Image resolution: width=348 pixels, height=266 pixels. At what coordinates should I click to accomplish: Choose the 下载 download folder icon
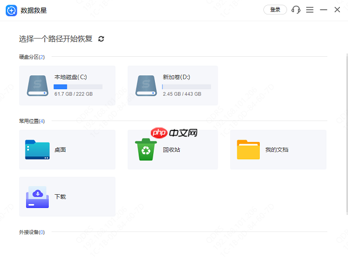[x=38, y=197]
